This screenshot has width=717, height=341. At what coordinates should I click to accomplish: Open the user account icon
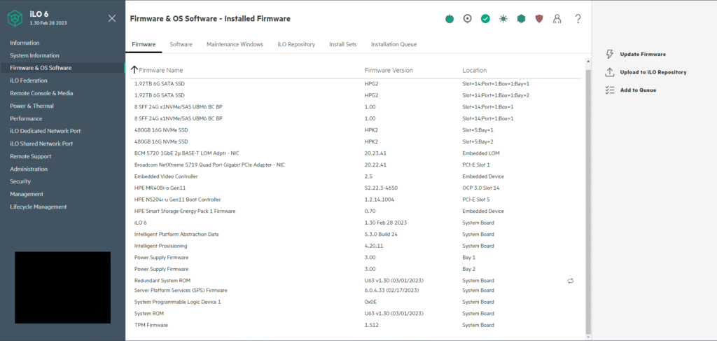(x=557, y=19)
